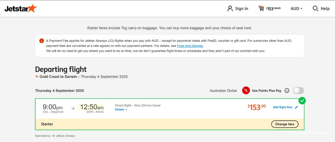Click the Edit flight time link

(283, 107)
